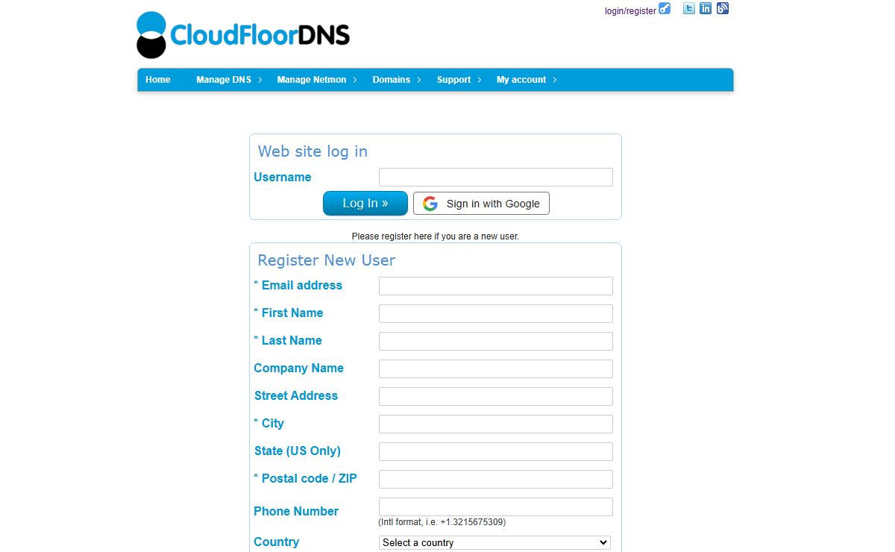Focus the Street Address input field
This screenshot has width=895, height=552.
coord(496,396)
